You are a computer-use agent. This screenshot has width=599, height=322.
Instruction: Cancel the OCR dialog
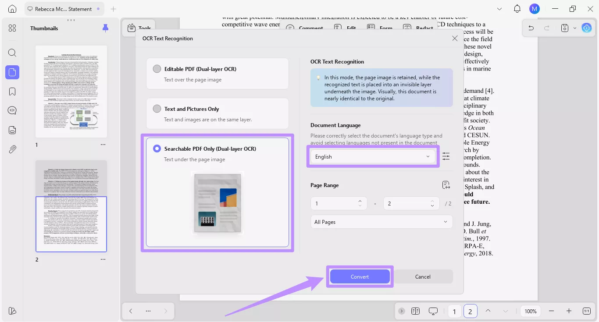422,276
